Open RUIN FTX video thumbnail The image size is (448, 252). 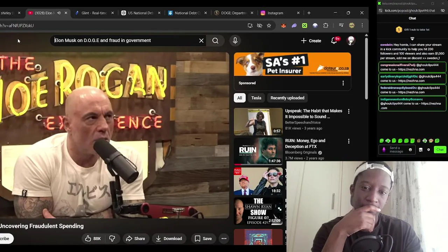258,151
